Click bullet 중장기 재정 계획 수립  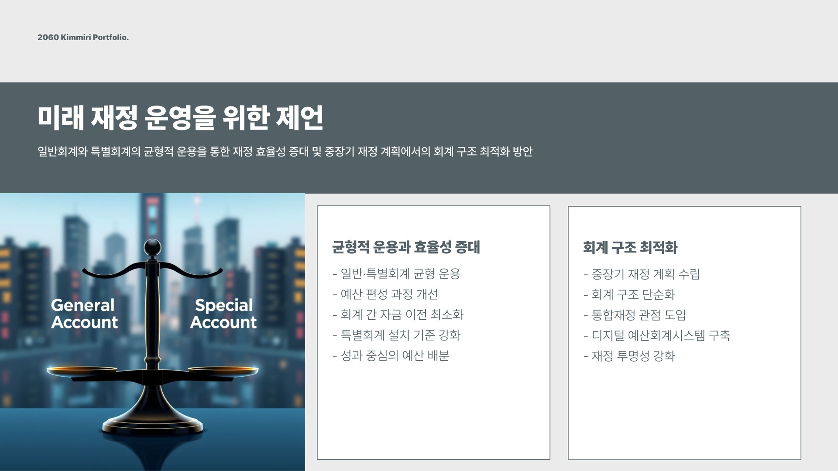642,274
